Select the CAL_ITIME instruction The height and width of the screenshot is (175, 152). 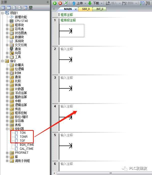(x=26, y=149)
